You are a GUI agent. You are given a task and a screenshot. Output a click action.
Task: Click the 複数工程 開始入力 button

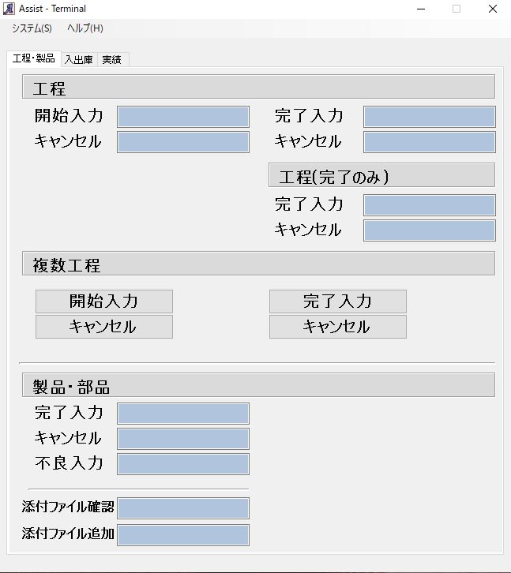pyautogui.click(x=104, y=301)
